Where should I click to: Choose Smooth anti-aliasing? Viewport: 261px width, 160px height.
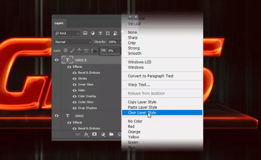coord(135,53)
